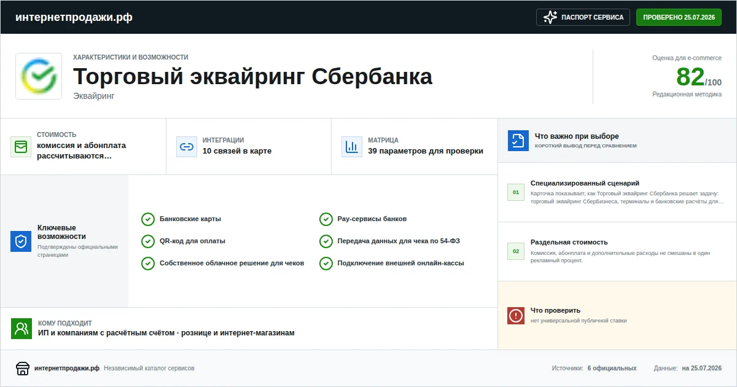Click the Интеграции chain link icon

click(187, 147)
